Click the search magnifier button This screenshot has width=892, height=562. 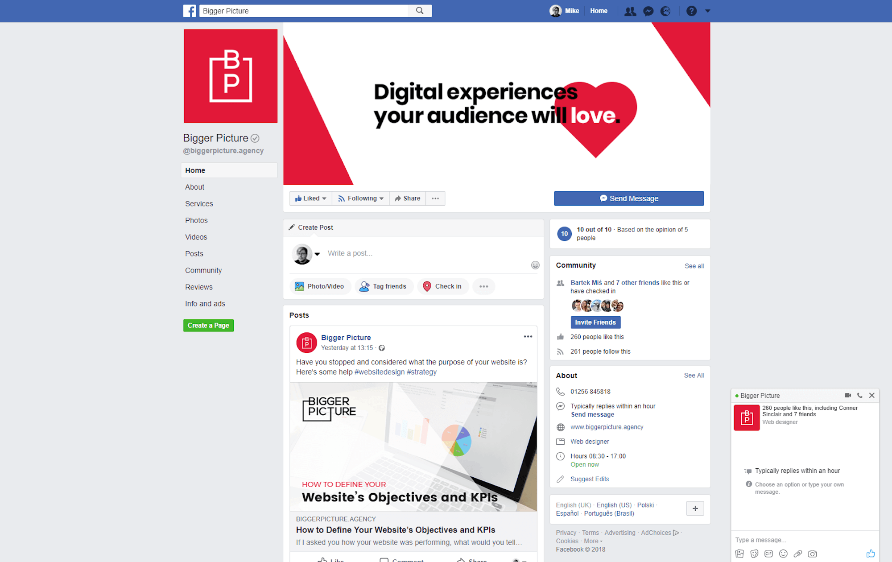coord(420,11)
